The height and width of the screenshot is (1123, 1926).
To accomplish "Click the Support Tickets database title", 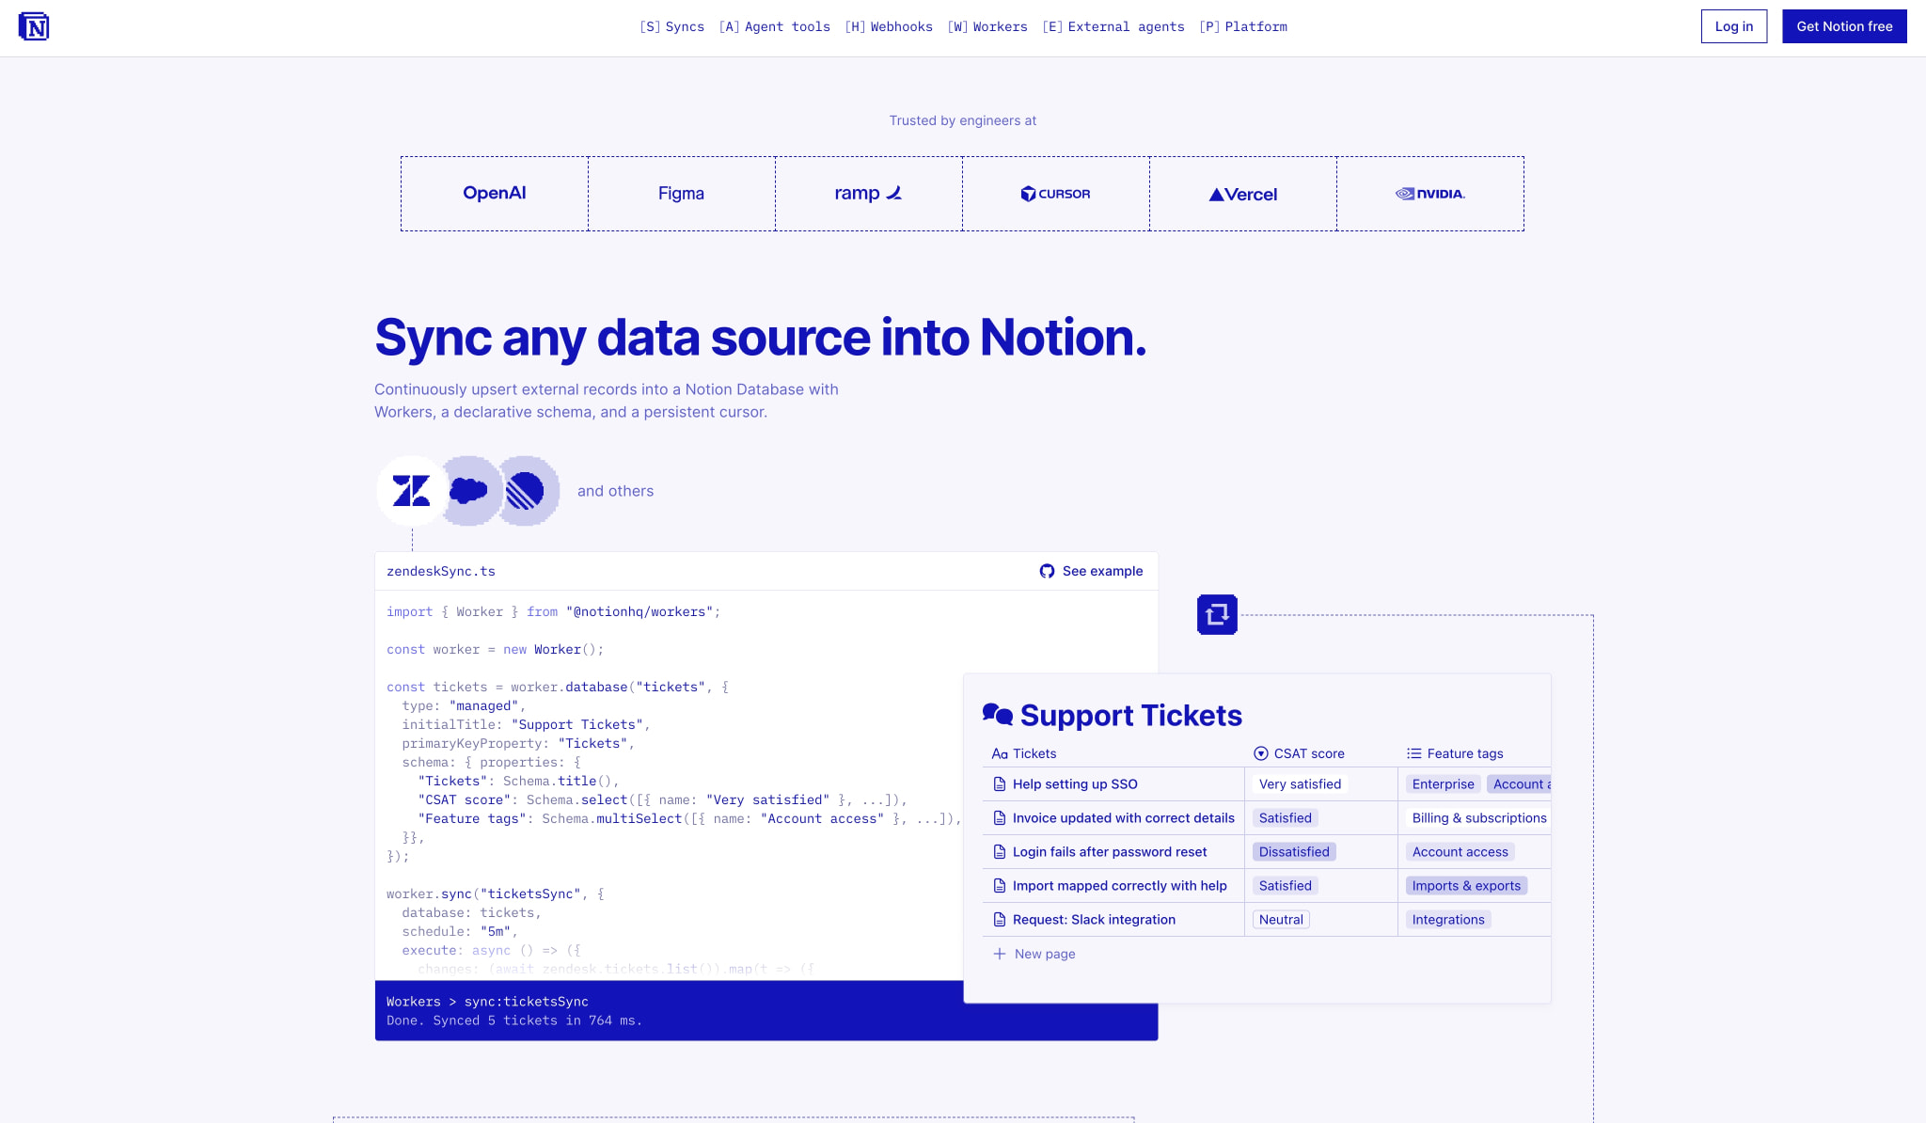I will click(1130, 715).
